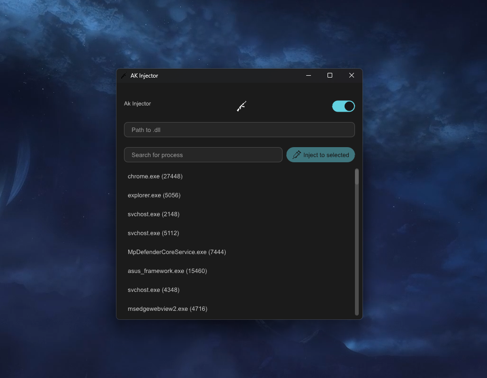Viewport: 487px width, 378px height.
Task: Click the AK Injector rifle icon in titlebar
Action: click(124, 75)
